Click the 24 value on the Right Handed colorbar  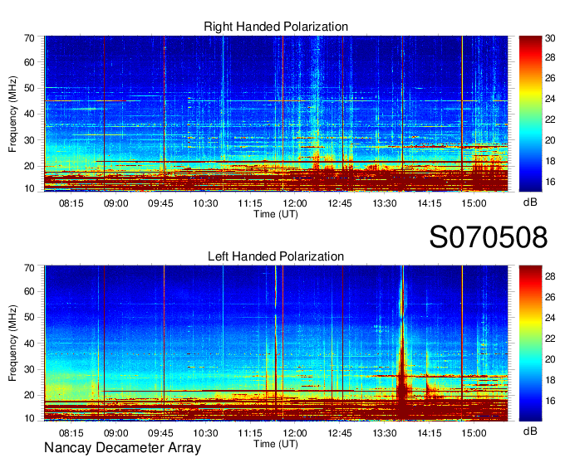550,99
